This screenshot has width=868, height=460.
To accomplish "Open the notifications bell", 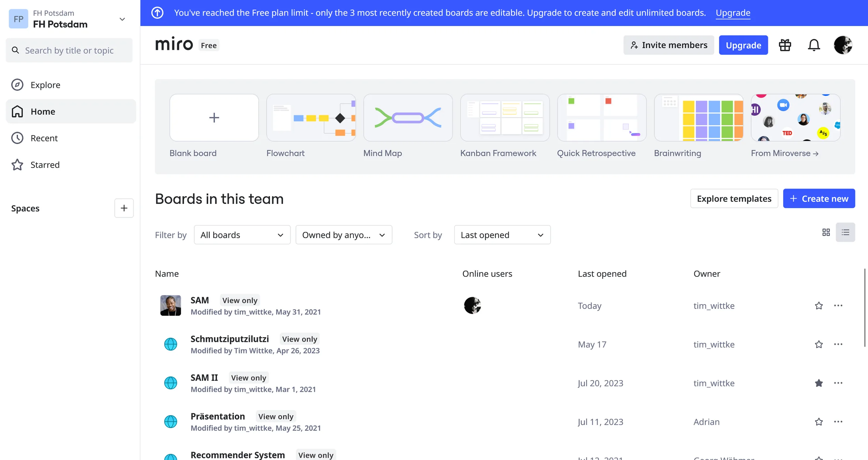I will tap(813, 45).
